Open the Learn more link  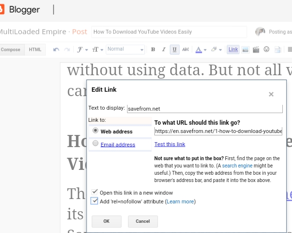click(x=180, y=201)
